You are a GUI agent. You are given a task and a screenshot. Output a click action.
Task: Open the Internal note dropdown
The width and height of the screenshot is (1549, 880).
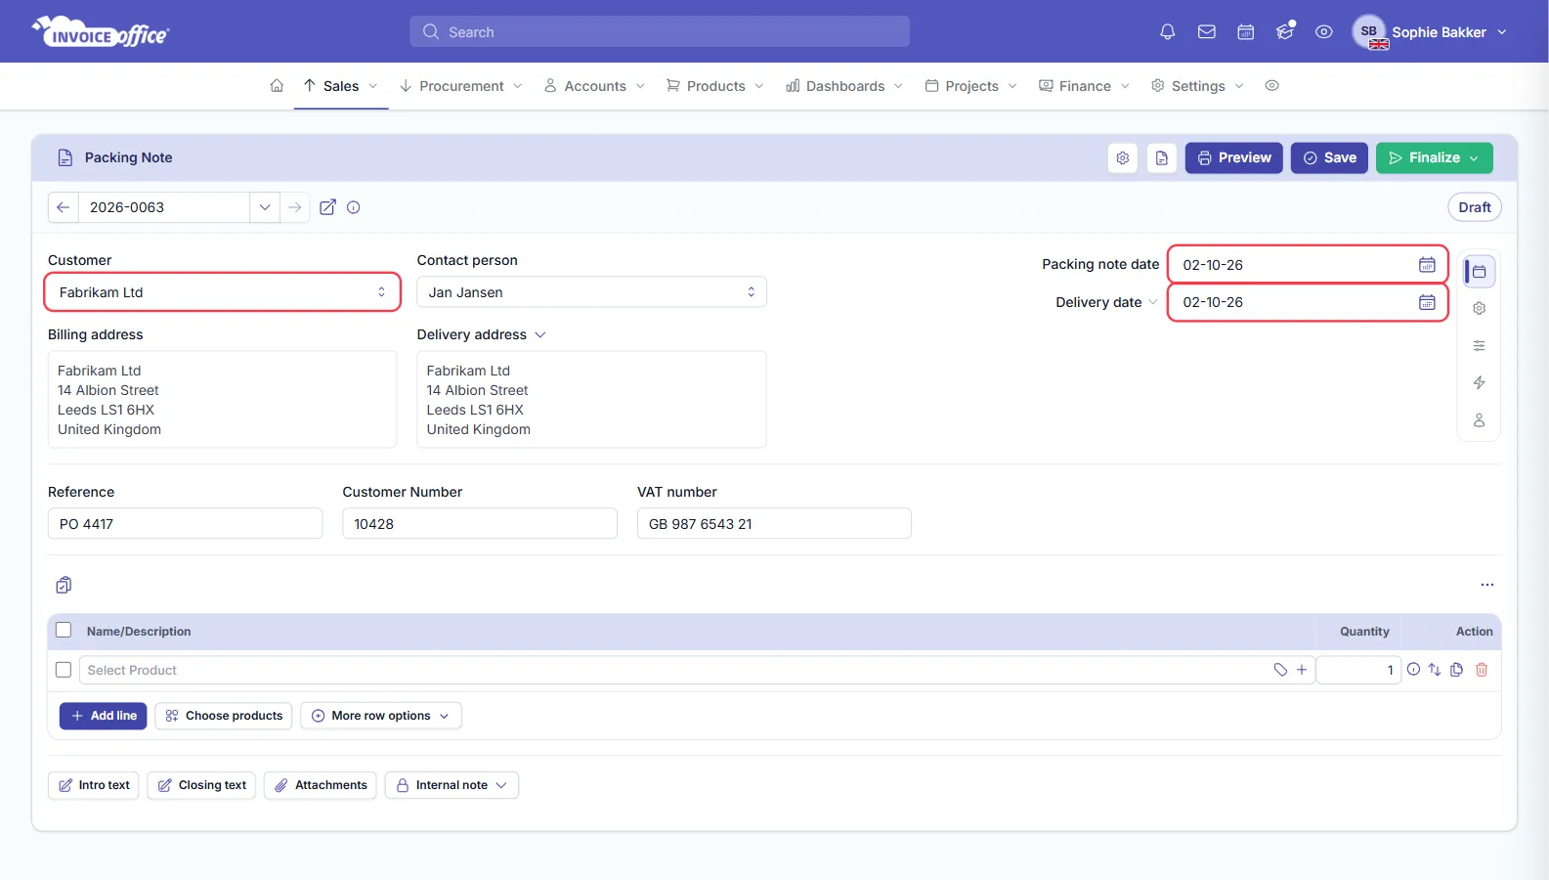pos(452,785)
